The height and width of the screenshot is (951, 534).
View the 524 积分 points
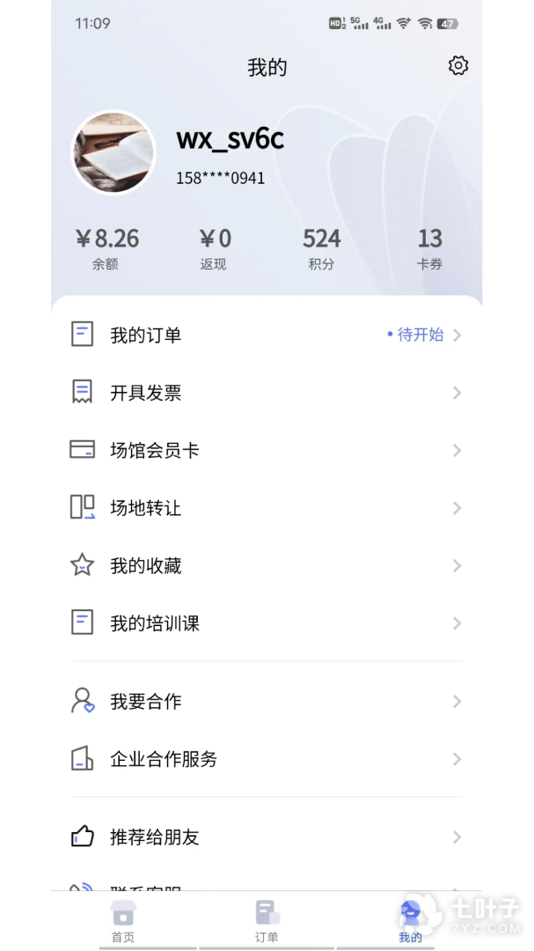pos(321,248)
